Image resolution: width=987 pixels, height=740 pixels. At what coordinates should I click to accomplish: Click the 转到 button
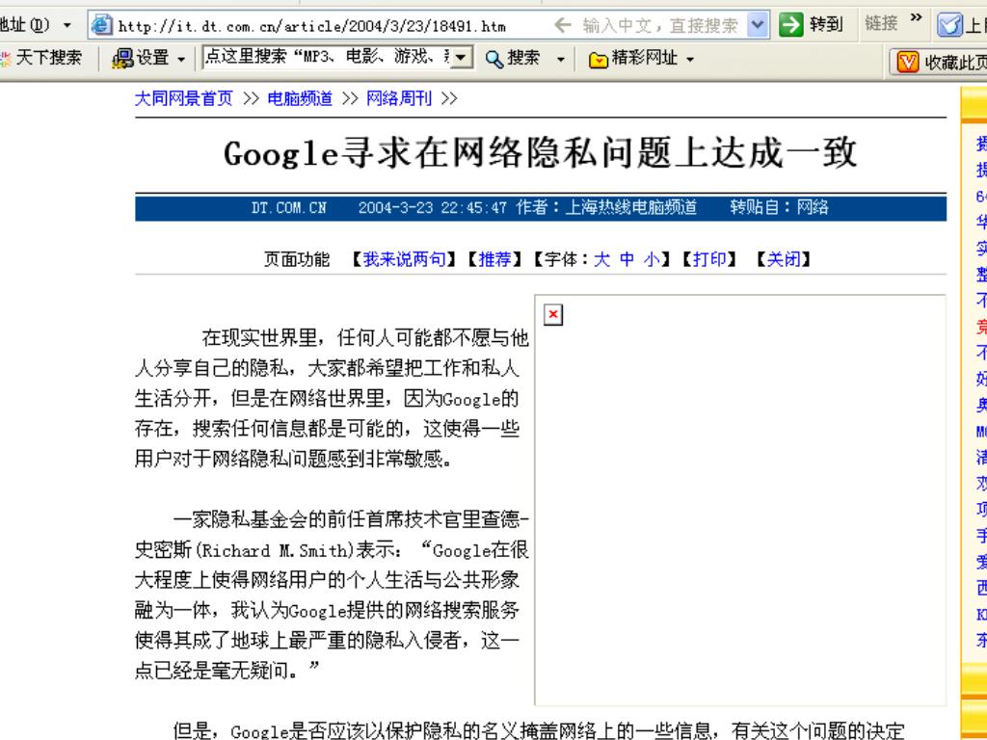tap(811, 25)
